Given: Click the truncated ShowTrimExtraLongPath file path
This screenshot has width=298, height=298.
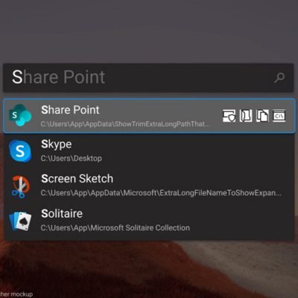Looking at the screenshot, I should point(125,124).
